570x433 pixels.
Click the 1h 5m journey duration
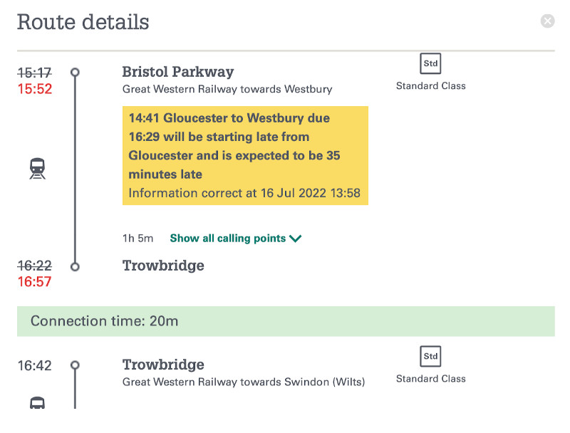[136, 239]
